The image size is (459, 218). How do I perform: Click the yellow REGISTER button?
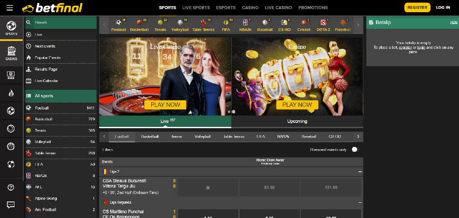click(x=417, y=7)
